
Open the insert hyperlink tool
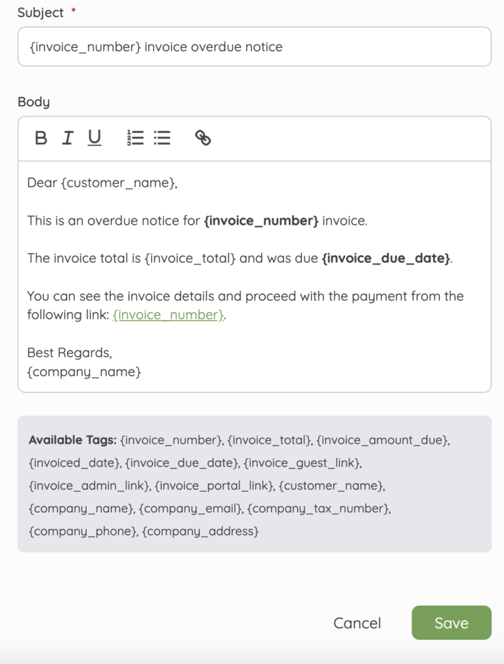202,138
